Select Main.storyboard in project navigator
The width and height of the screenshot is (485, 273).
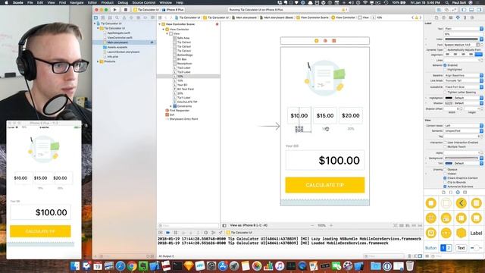click(124, 42)
